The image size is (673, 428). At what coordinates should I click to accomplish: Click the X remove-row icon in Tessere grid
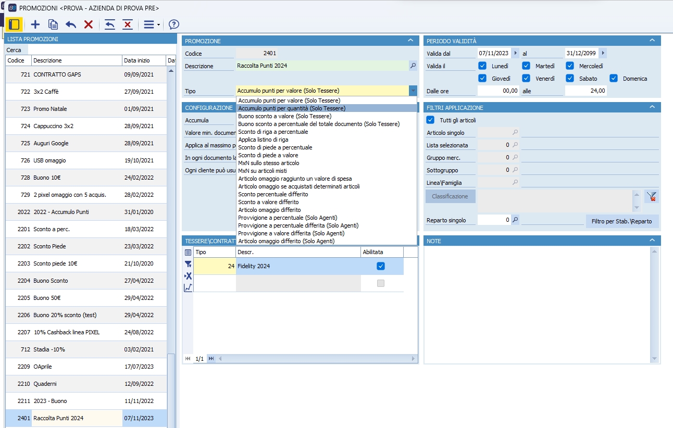188,275
